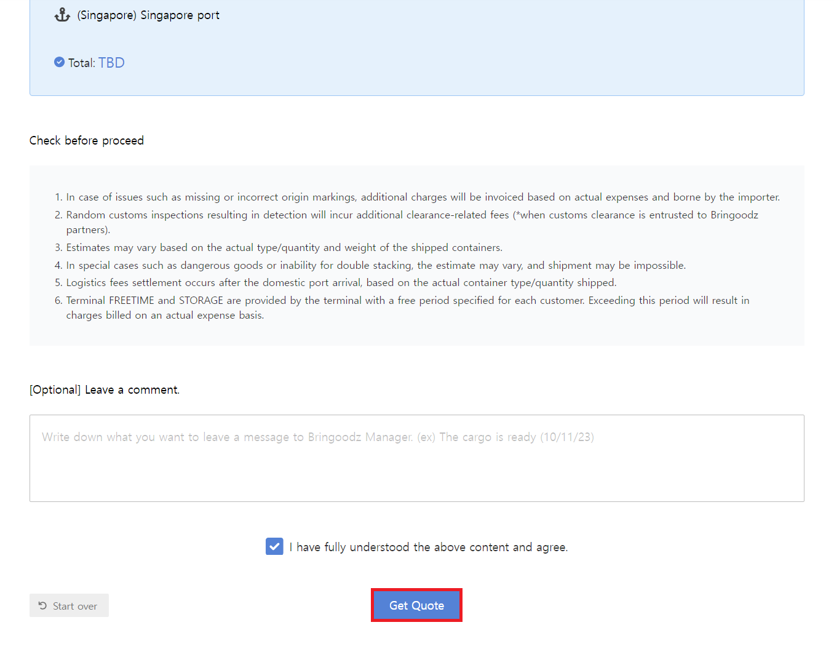Click the 'Check before proceed' heading
Screen dimensions: 834x665
87,141
